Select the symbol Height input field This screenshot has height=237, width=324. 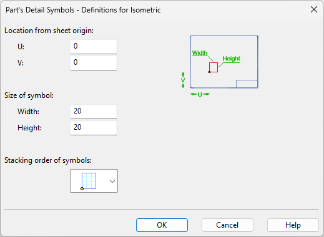coord(94,128)
